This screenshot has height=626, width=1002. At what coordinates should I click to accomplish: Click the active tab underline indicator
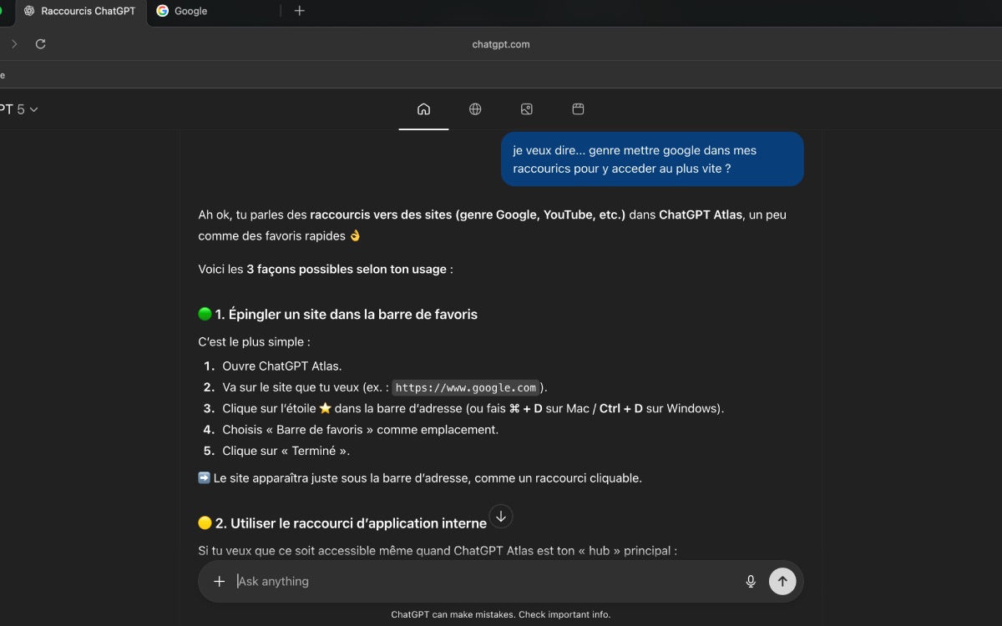click(423, 129)
